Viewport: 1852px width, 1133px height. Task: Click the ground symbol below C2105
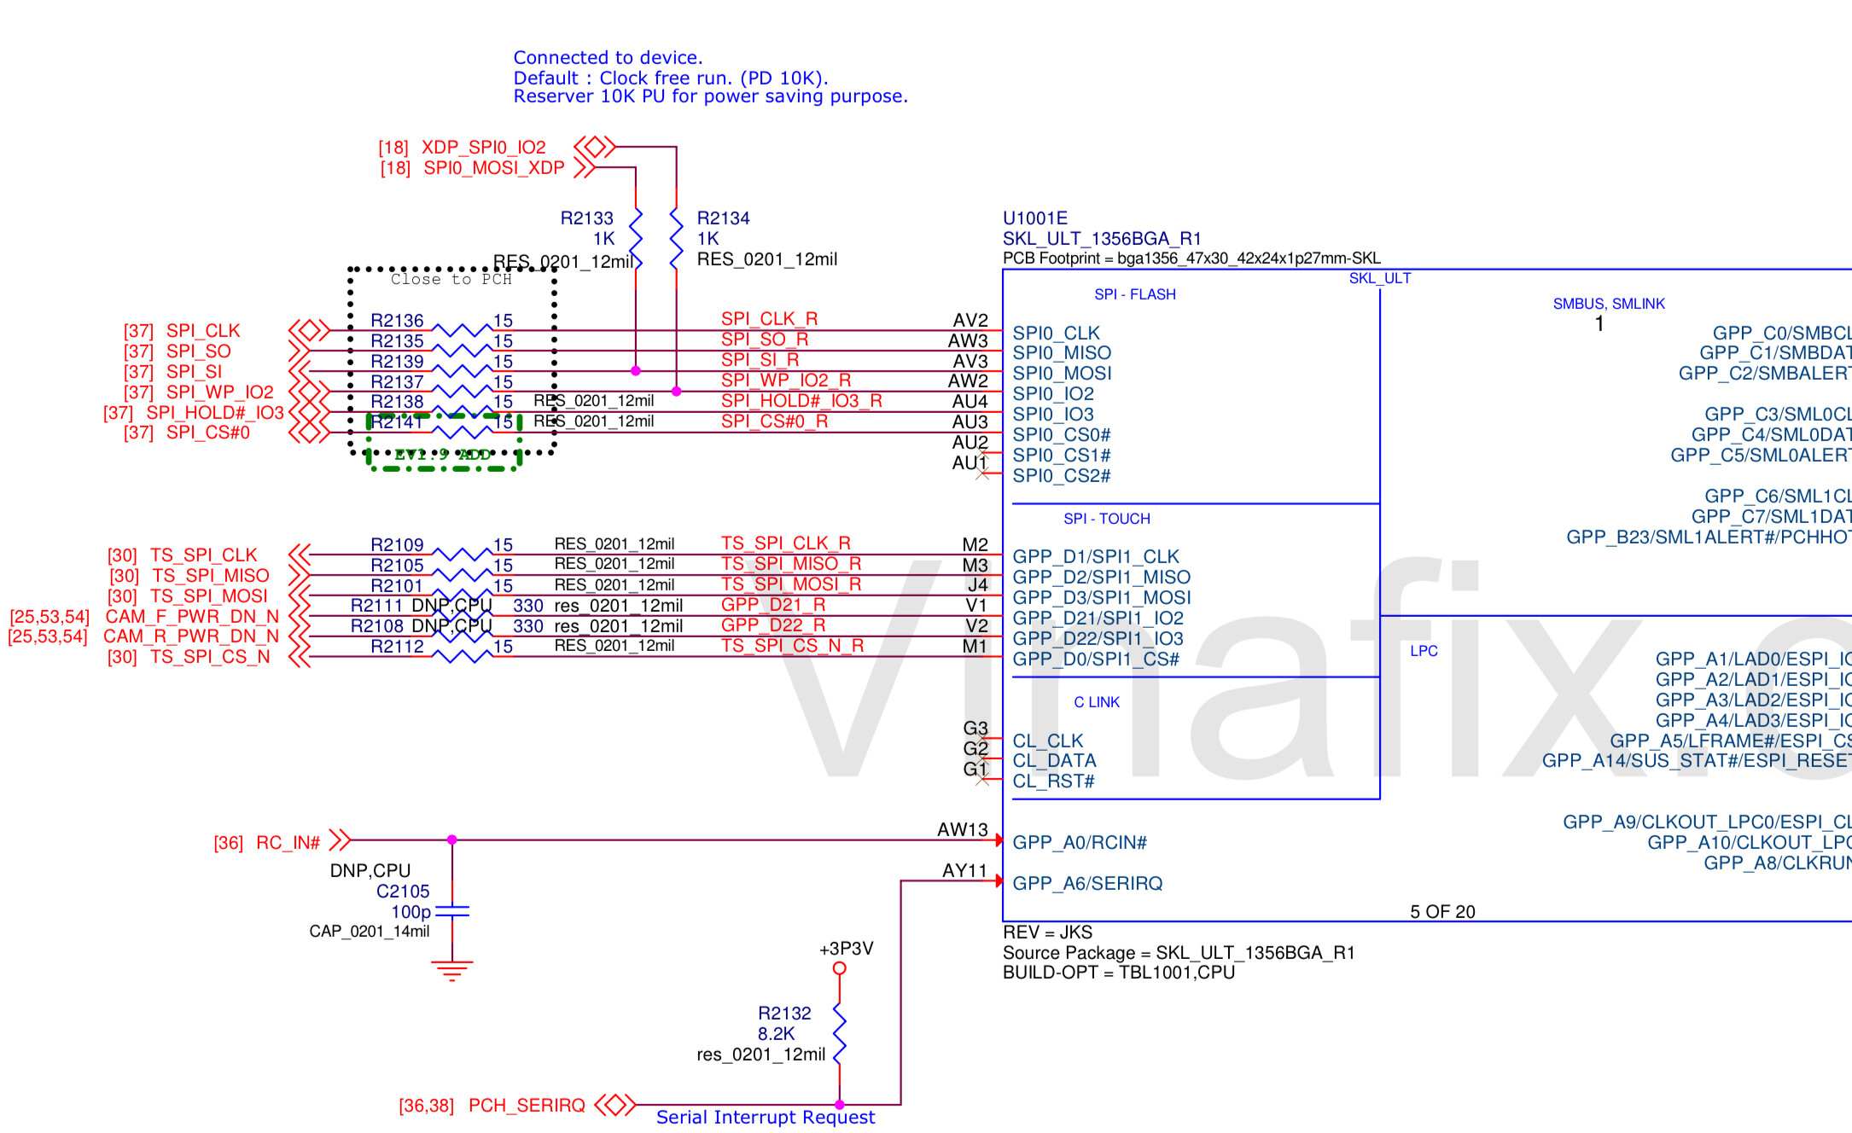(x=452, y=970)
